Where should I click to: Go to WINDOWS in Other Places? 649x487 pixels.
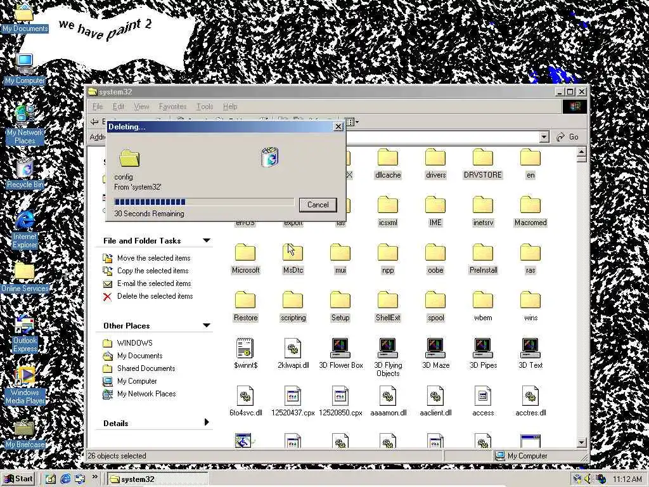[134, 343]
